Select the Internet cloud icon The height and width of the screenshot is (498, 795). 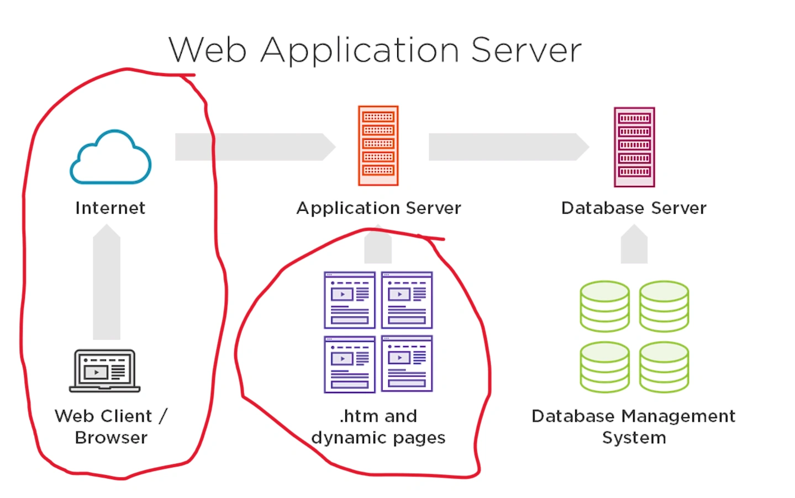tap(110, 157)
